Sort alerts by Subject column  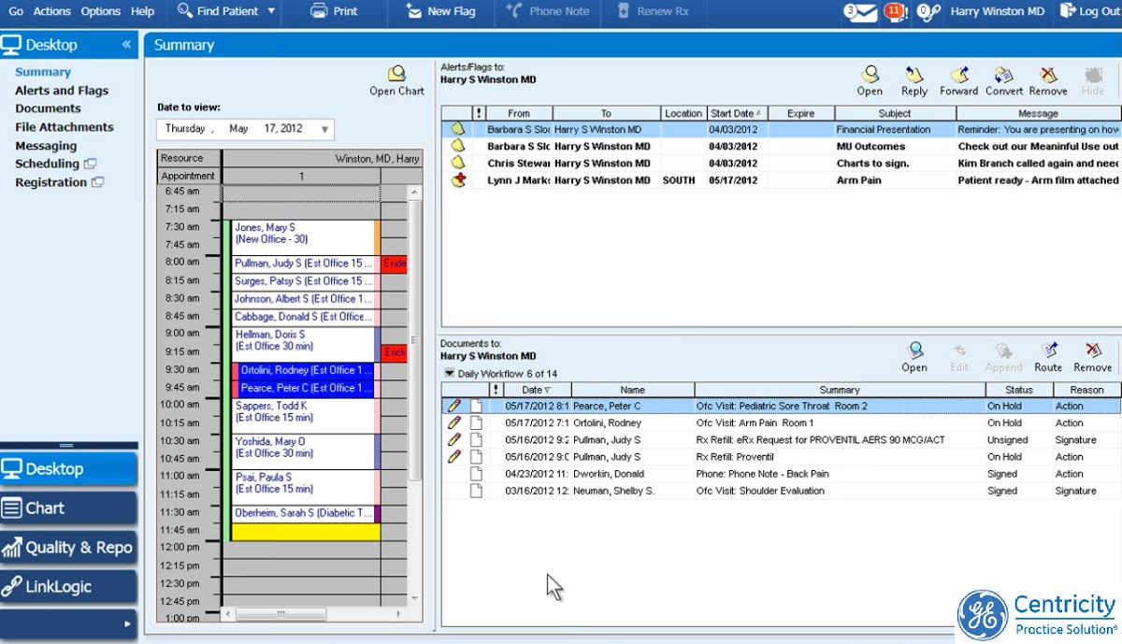tap(894, 113)
